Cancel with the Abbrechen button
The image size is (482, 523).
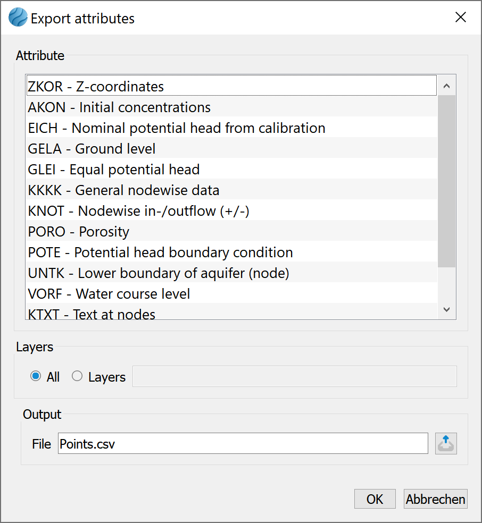(435, 499)
